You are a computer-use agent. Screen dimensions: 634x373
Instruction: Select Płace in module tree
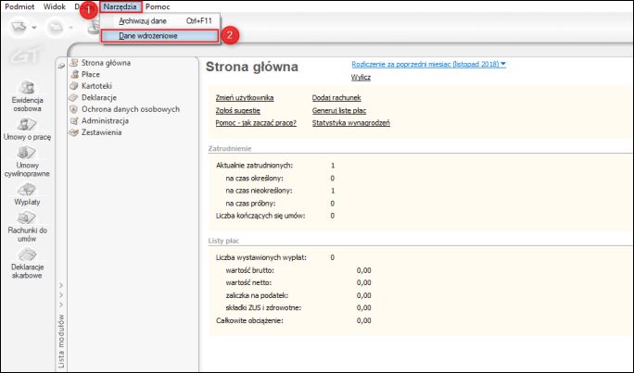(91, 74)
